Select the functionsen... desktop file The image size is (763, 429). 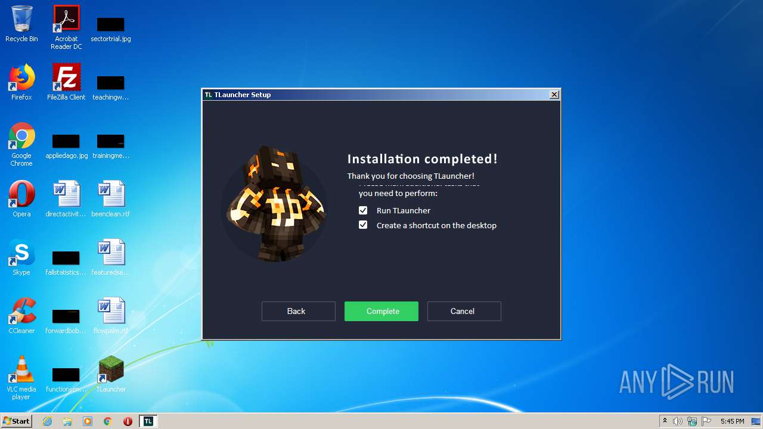pyautogui.click(x=66, y=380)
